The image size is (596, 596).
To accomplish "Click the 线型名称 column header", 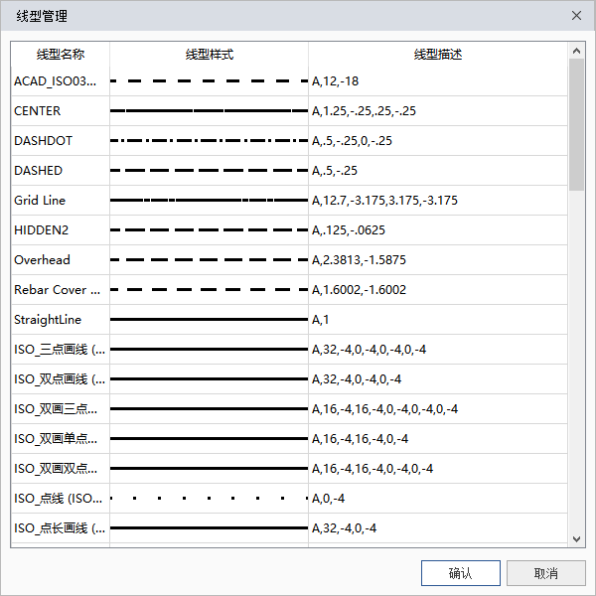I will [61, 55].
